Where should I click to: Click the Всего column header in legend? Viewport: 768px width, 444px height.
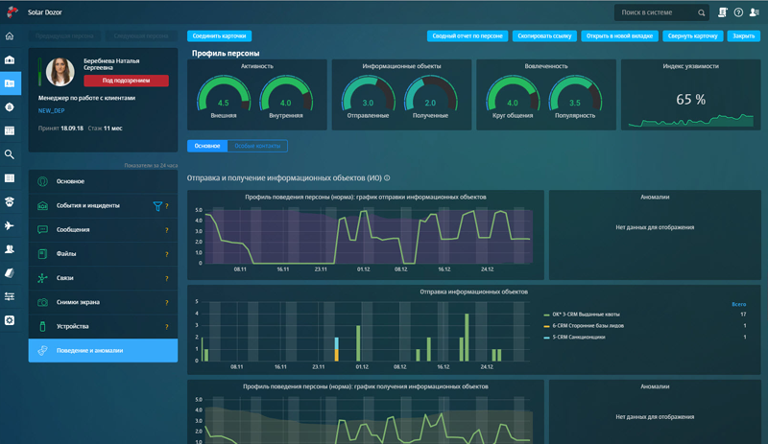click(739, 304)
